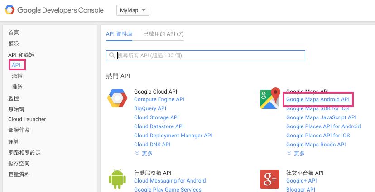Viewport: 375px width, 192px height.
Task: Click the 社交平台類 API category title
Action: 305,173
